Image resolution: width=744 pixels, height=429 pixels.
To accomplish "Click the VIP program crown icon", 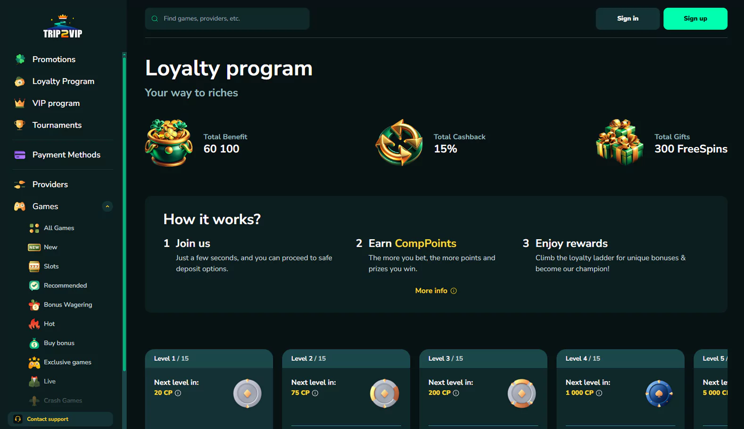I will (x=20, y=103).
